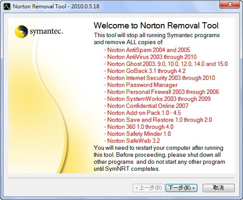Click the 'until SymNRT completes.' text

[x=127, y=169]
